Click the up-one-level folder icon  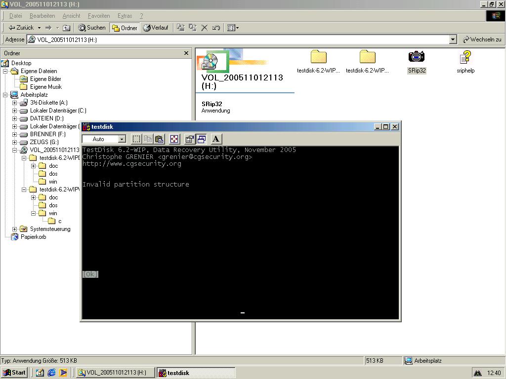pos(66,28)
